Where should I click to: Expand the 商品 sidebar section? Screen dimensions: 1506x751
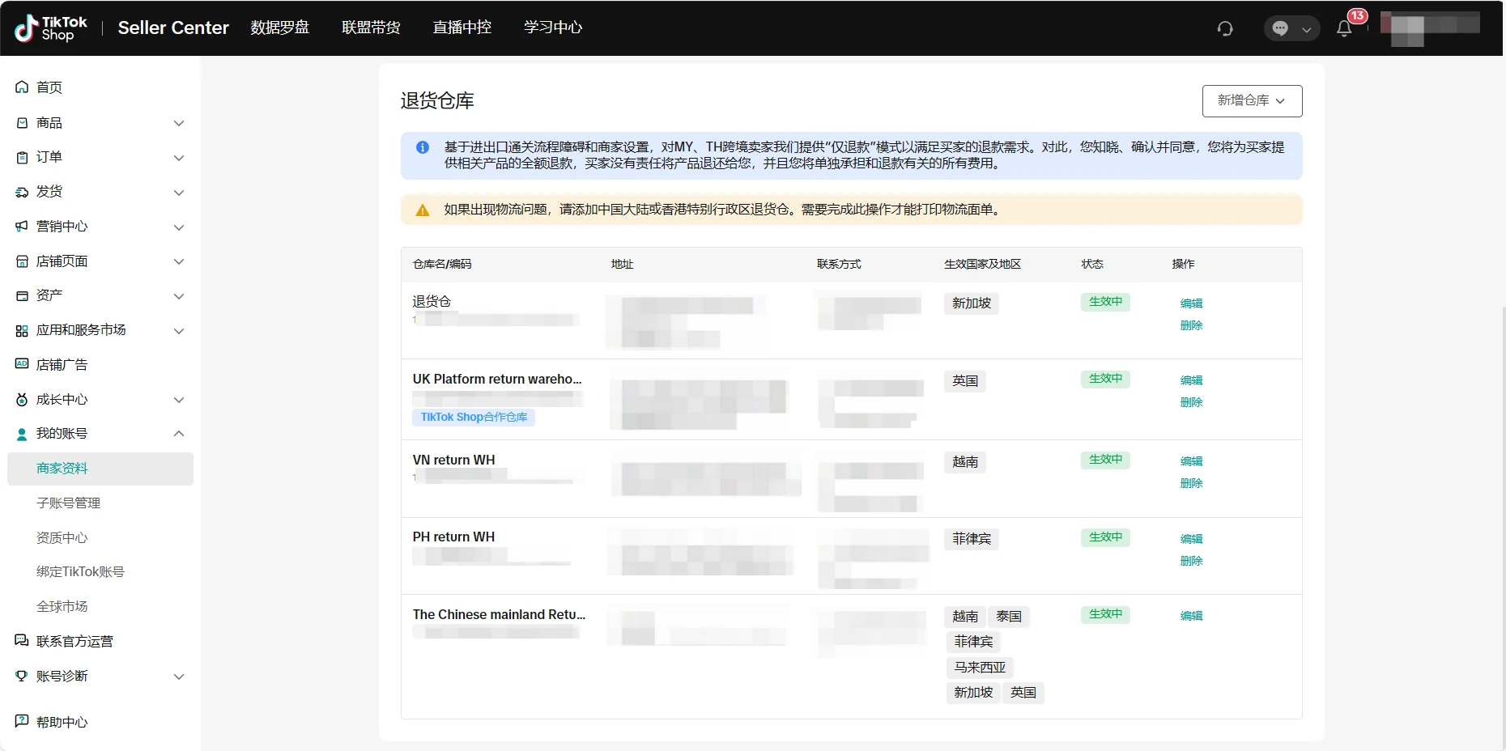coord(179,123)
